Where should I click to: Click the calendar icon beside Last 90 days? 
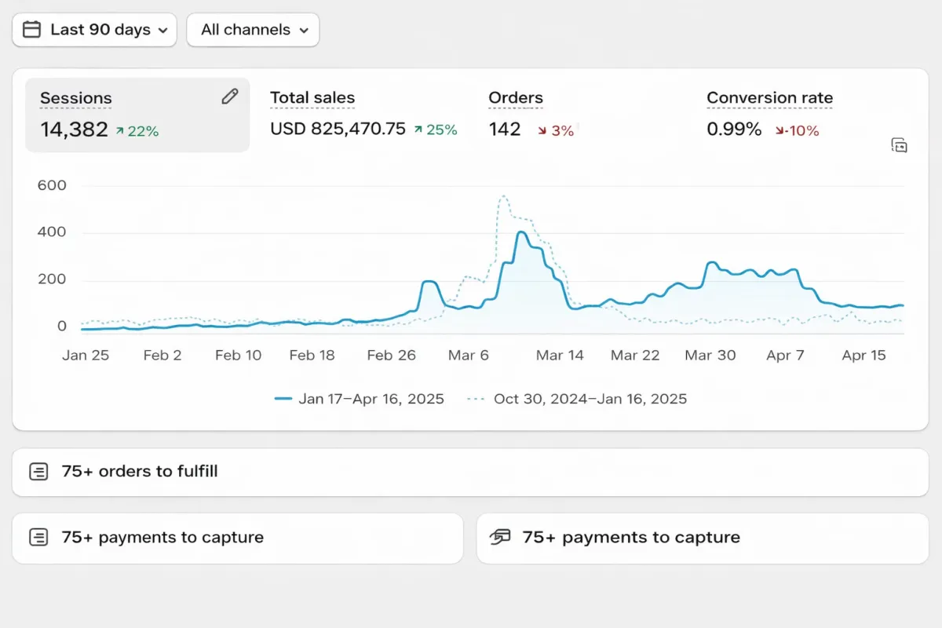coord(31,30)
